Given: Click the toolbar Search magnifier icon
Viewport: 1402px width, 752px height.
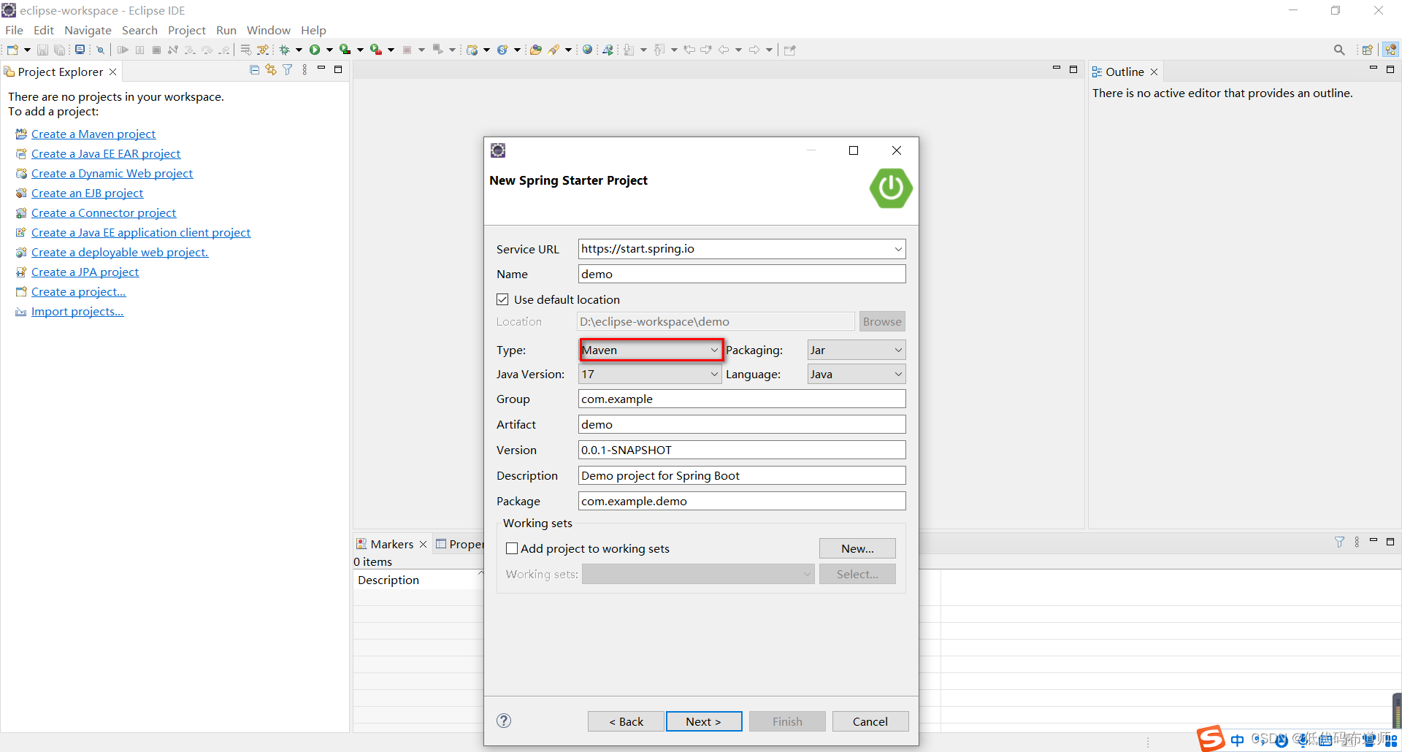Looking at the screenshot, I should click(1339, 50).
